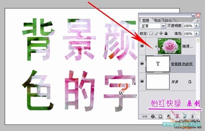Select the peony flower layer thumbnail
The height and width of the screenshot is (131, 205).
coord(169,46)
